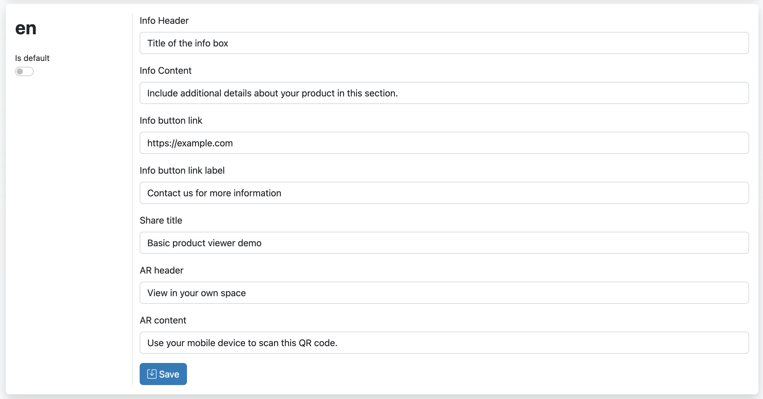Click the Is default label text
Image resolution: width=763 pixels, height=399 pixels.
(32, 58)
